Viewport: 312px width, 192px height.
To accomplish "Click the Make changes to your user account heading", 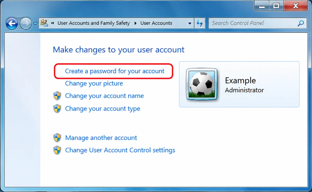I will click(x=119, y=50).
